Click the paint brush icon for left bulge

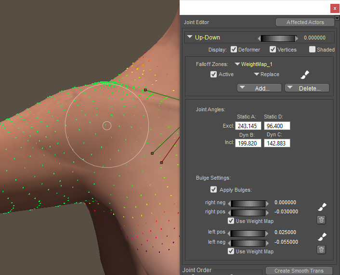(322, 236)
